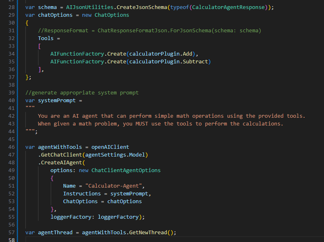
Task: Click 'AIJsonUtilities' class name
Action: pyautogui.click(x=90, y=7)
